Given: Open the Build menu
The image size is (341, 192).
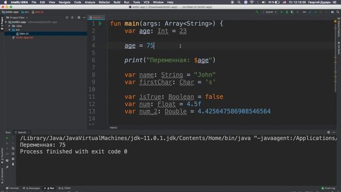Looking at the screenshot, I should (x=117, y=2).
